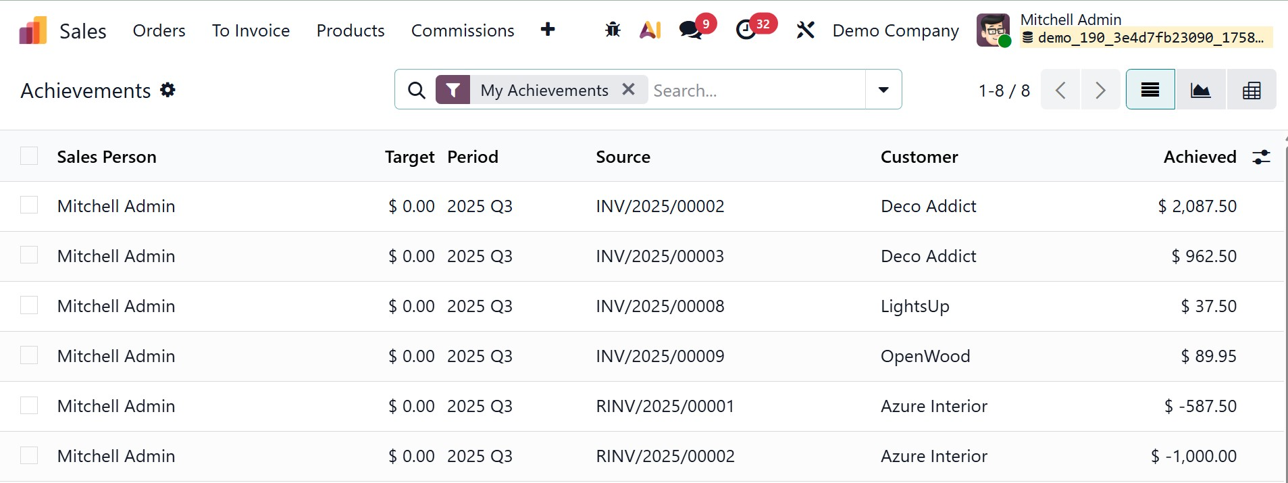Go to the next page of records
The width and height of the screenshot is (1288, 483).
tap(1100, 90)
